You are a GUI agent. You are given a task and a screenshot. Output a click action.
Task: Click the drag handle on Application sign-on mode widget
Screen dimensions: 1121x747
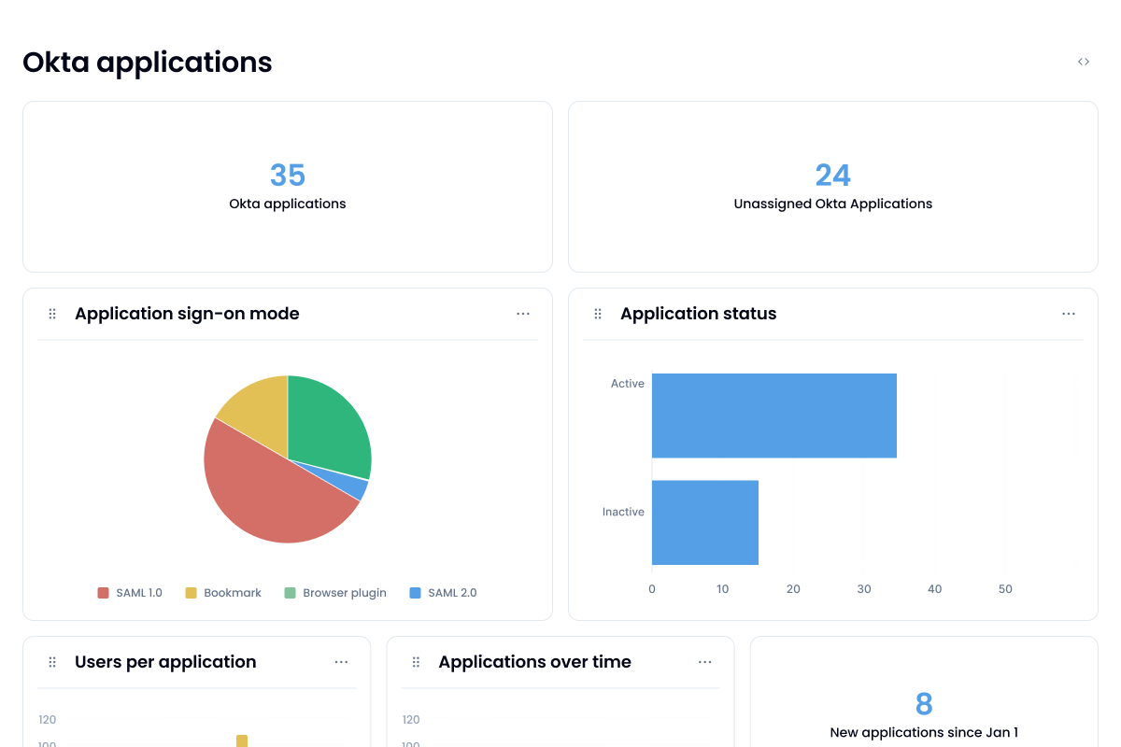52,314
